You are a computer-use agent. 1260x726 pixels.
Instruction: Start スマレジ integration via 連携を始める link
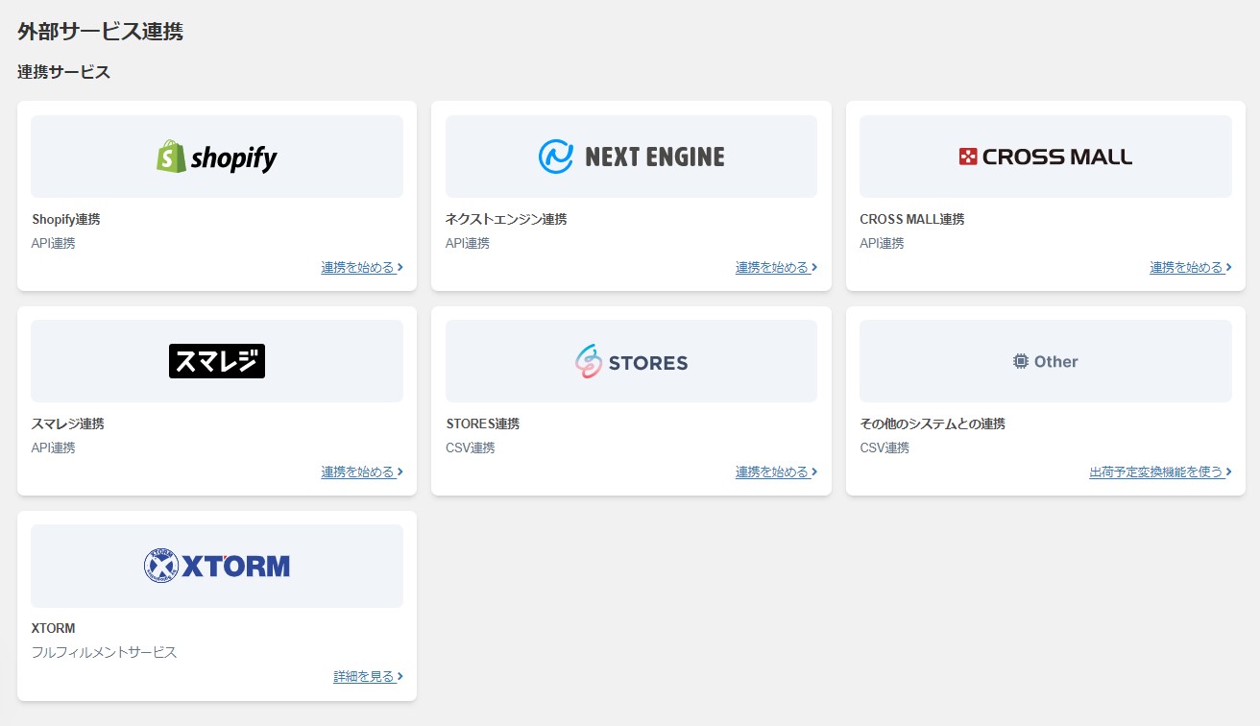tap(362, 472)
